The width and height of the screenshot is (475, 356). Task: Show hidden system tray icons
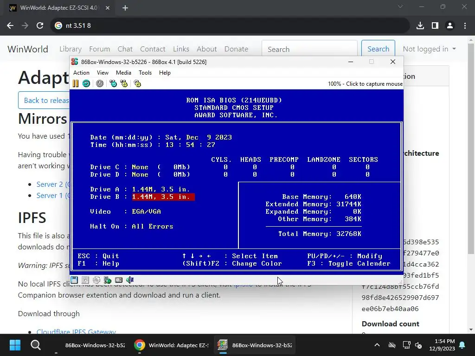(x=377, y=345)
